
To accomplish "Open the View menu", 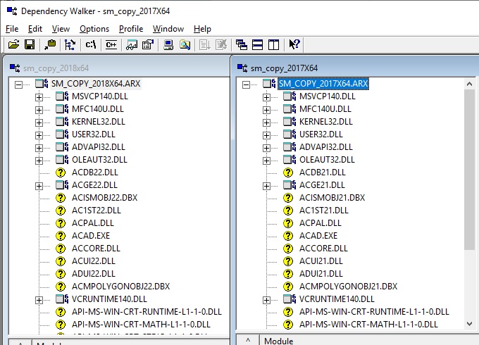I will [61, 29].
